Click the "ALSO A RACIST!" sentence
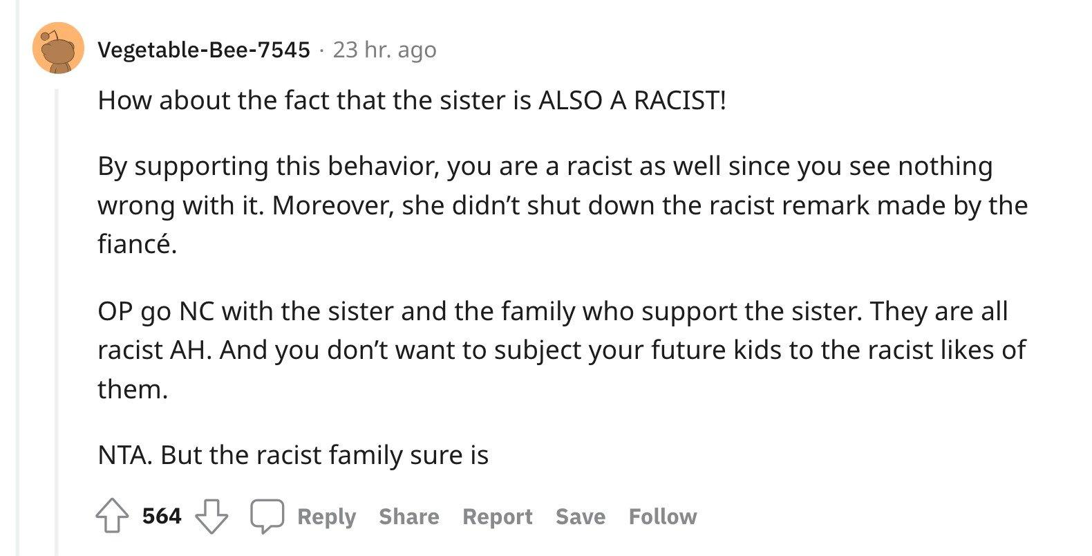 click(x=632, y=101)
